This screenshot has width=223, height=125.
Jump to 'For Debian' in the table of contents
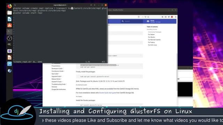pos(151,35)
